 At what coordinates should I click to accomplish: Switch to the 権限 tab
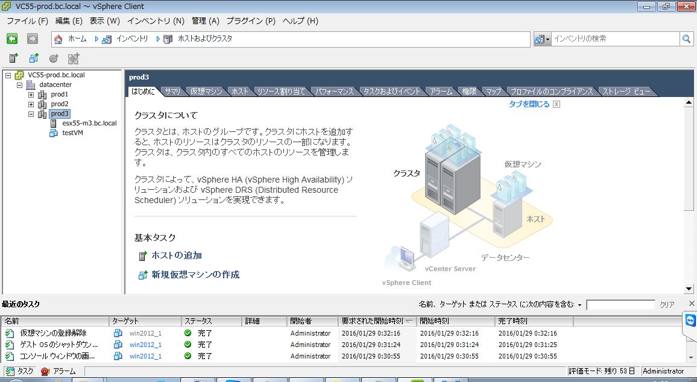(469, 92)
